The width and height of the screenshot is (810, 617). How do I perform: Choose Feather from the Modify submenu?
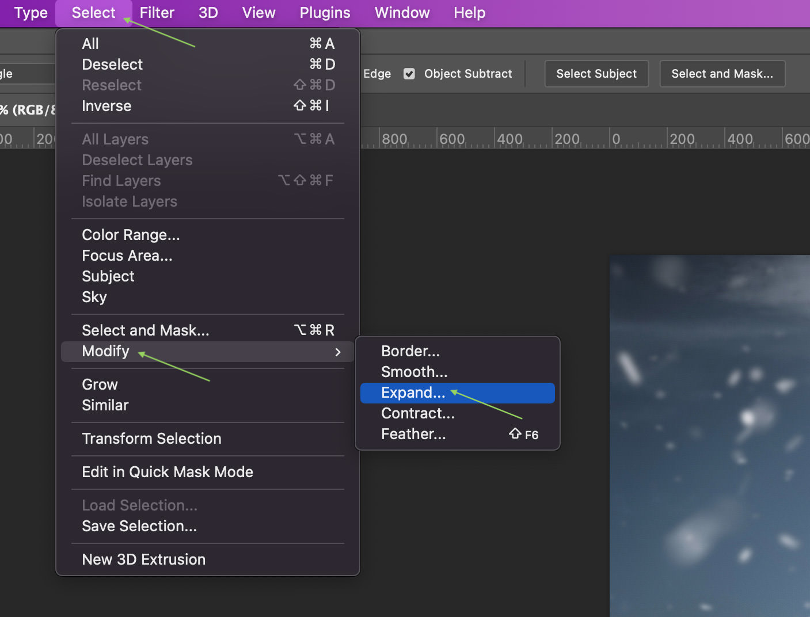click(413, 434)
